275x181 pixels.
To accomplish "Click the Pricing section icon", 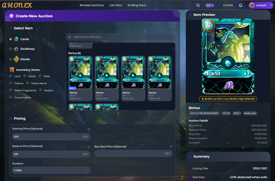I will [x=11, y=119].
